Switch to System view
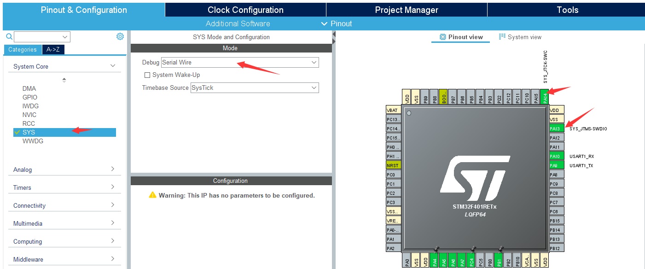645x269 pixels. 520,37
